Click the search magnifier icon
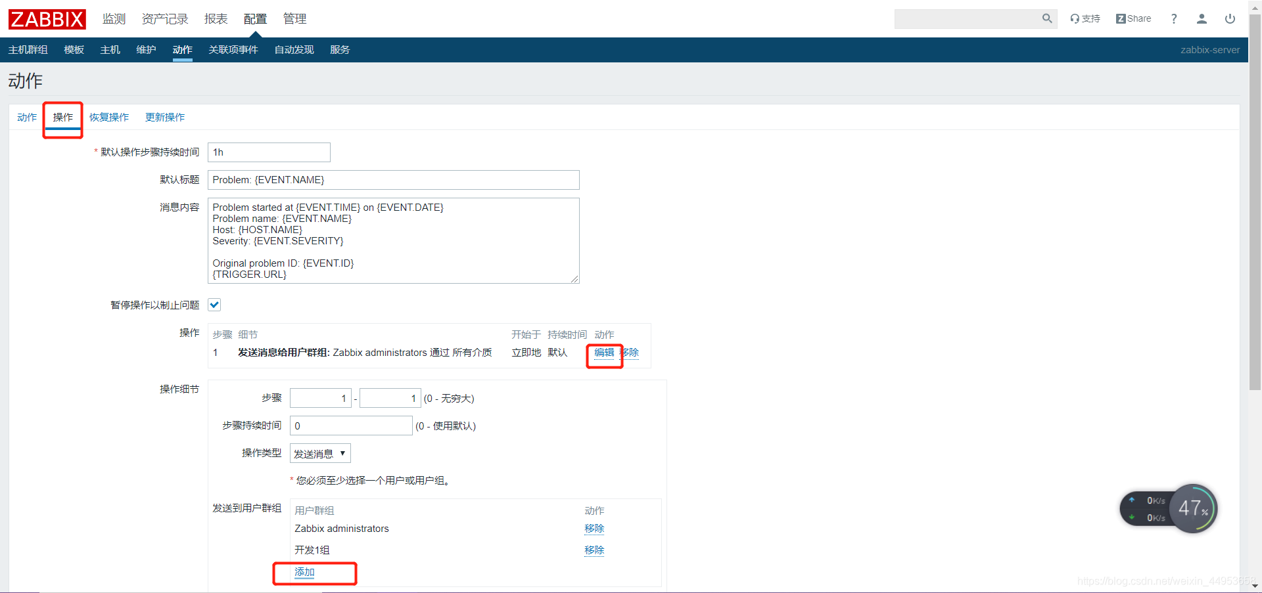 [1047, 18]
